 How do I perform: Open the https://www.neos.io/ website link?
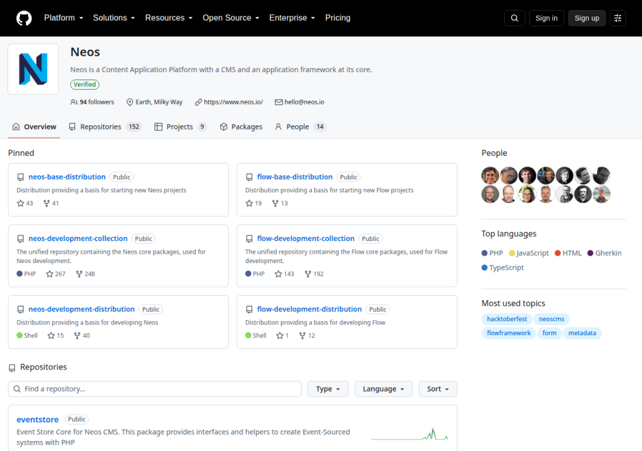(x=233, y=102)
